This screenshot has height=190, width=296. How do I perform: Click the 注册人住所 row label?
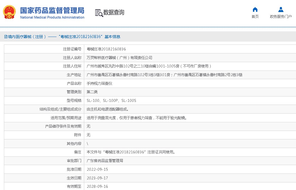72,66
